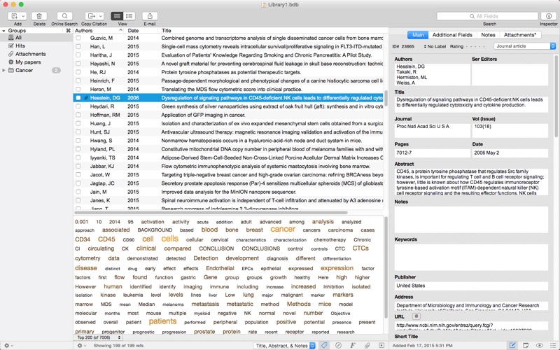This screenshot has height=350, width=560.
Task: Click paperclip icon on Hesslein, DG row
Action: [85, 98]
